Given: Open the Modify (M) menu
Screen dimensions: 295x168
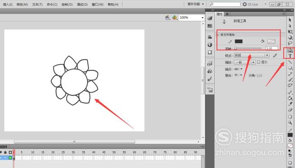Looking at the screenshot, I should (22, 5).
